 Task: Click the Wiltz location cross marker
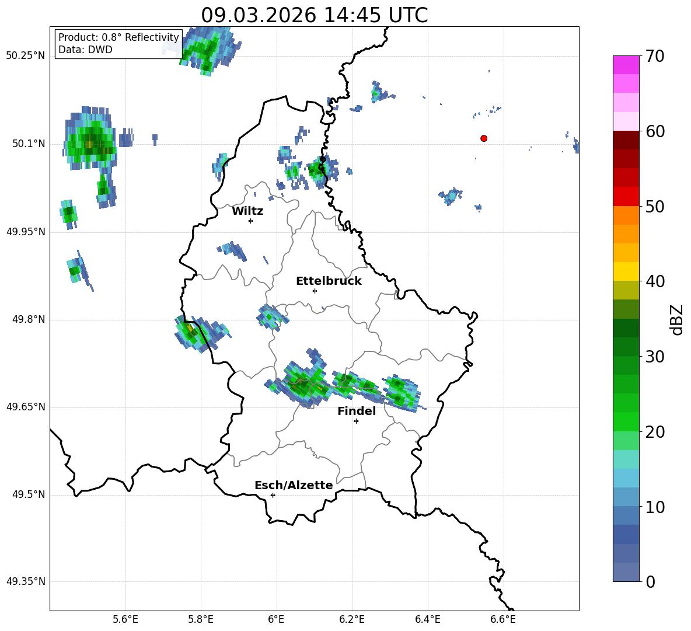point(251,221)
